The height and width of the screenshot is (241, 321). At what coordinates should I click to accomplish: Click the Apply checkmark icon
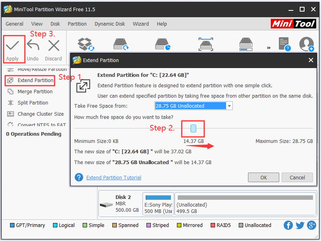[x=12, y=45]
